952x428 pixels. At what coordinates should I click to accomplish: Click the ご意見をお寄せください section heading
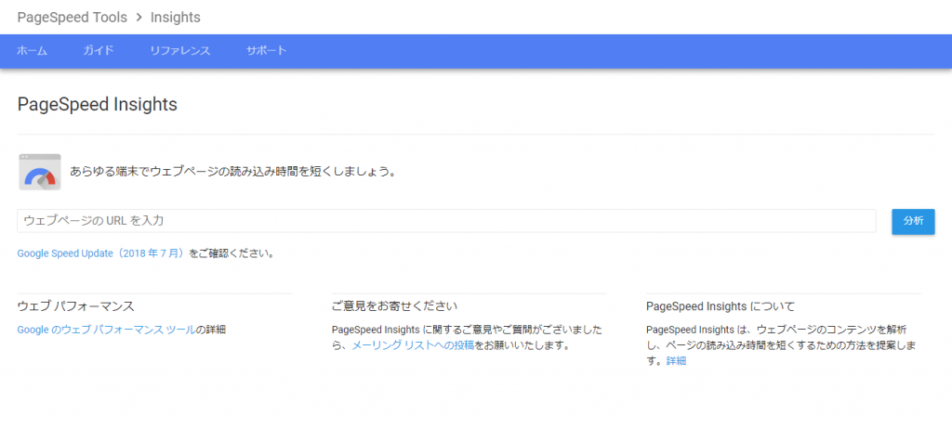point(394,305)
